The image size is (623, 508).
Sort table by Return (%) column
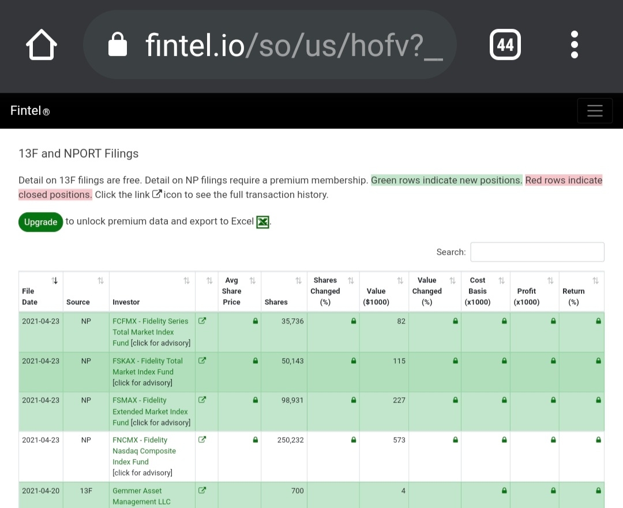pos(581,291)
